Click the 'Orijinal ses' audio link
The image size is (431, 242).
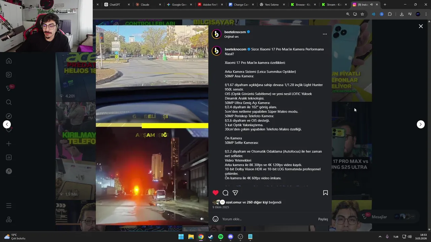(231, 37)
